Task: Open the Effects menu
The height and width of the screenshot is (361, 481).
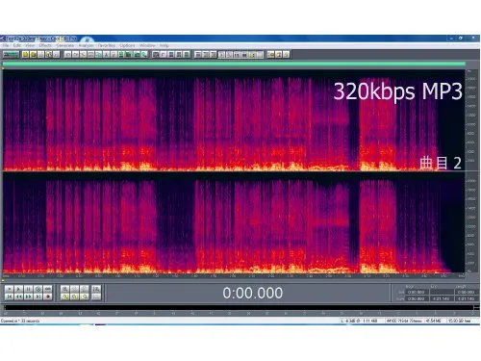Action: coord(45,45)
